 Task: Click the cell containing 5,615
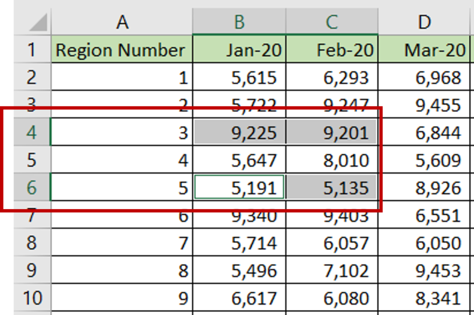(239, 78)
